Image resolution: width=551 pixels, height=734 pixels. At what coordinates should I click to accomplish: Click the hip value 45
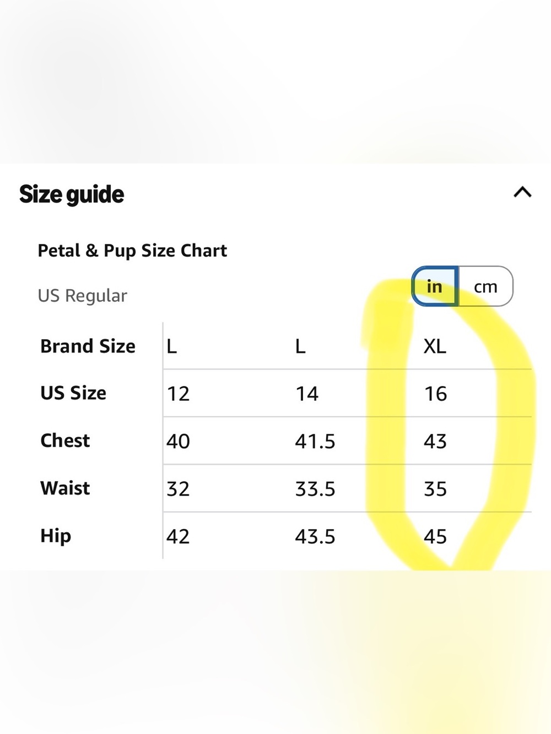(x=435, y=536)
